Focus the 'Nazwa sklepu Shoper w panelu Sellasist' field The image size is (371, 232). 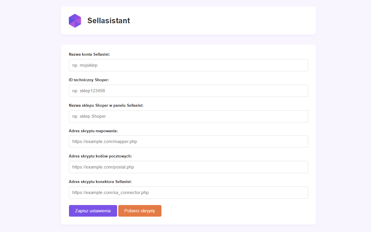[x=188, y=116]
